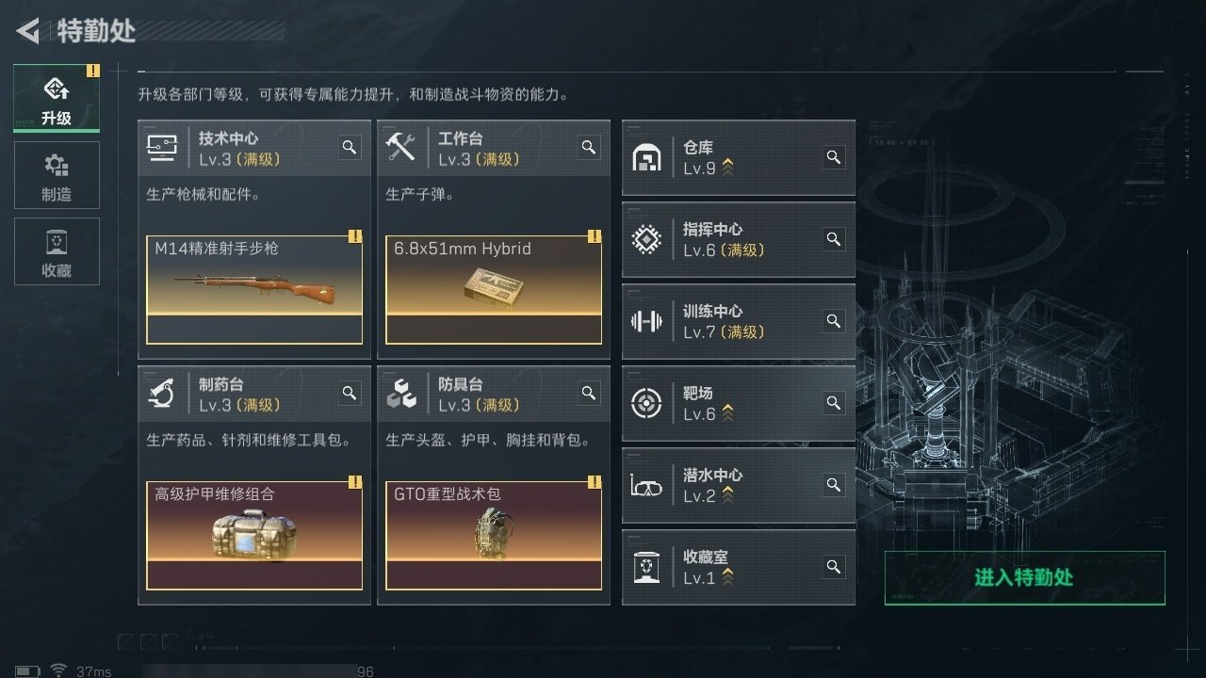The width and height of the screenshot is (1206, 678).
Task: Click the 进入特勤处 button
Action: 1024,577
